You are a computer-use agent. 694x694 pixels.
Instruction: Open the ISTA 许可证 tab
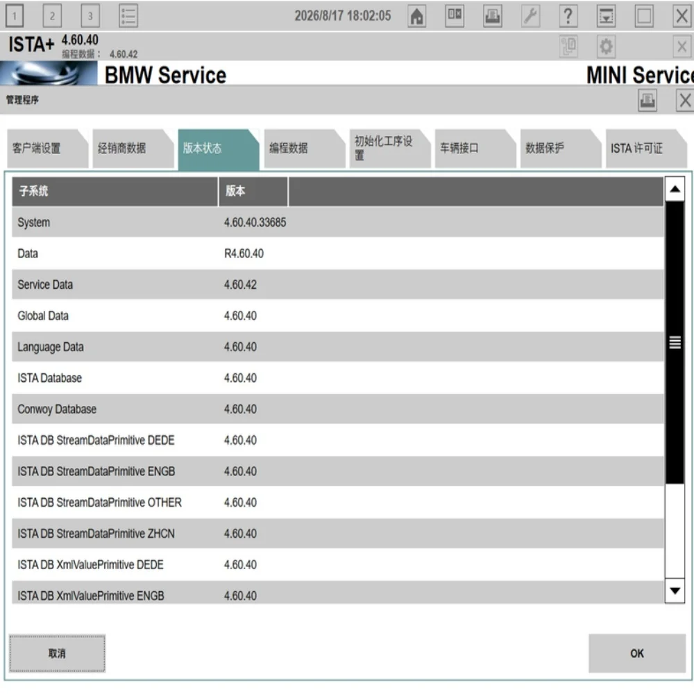[x=646, y=149]
